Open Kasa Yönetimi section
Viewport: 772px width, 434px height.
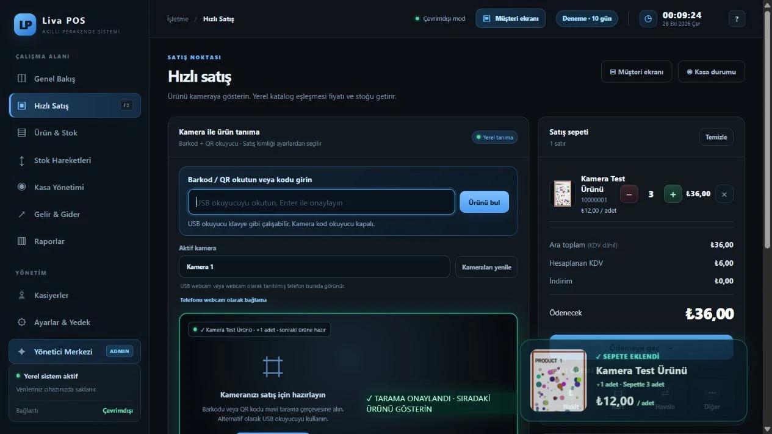tap(74, 187)
